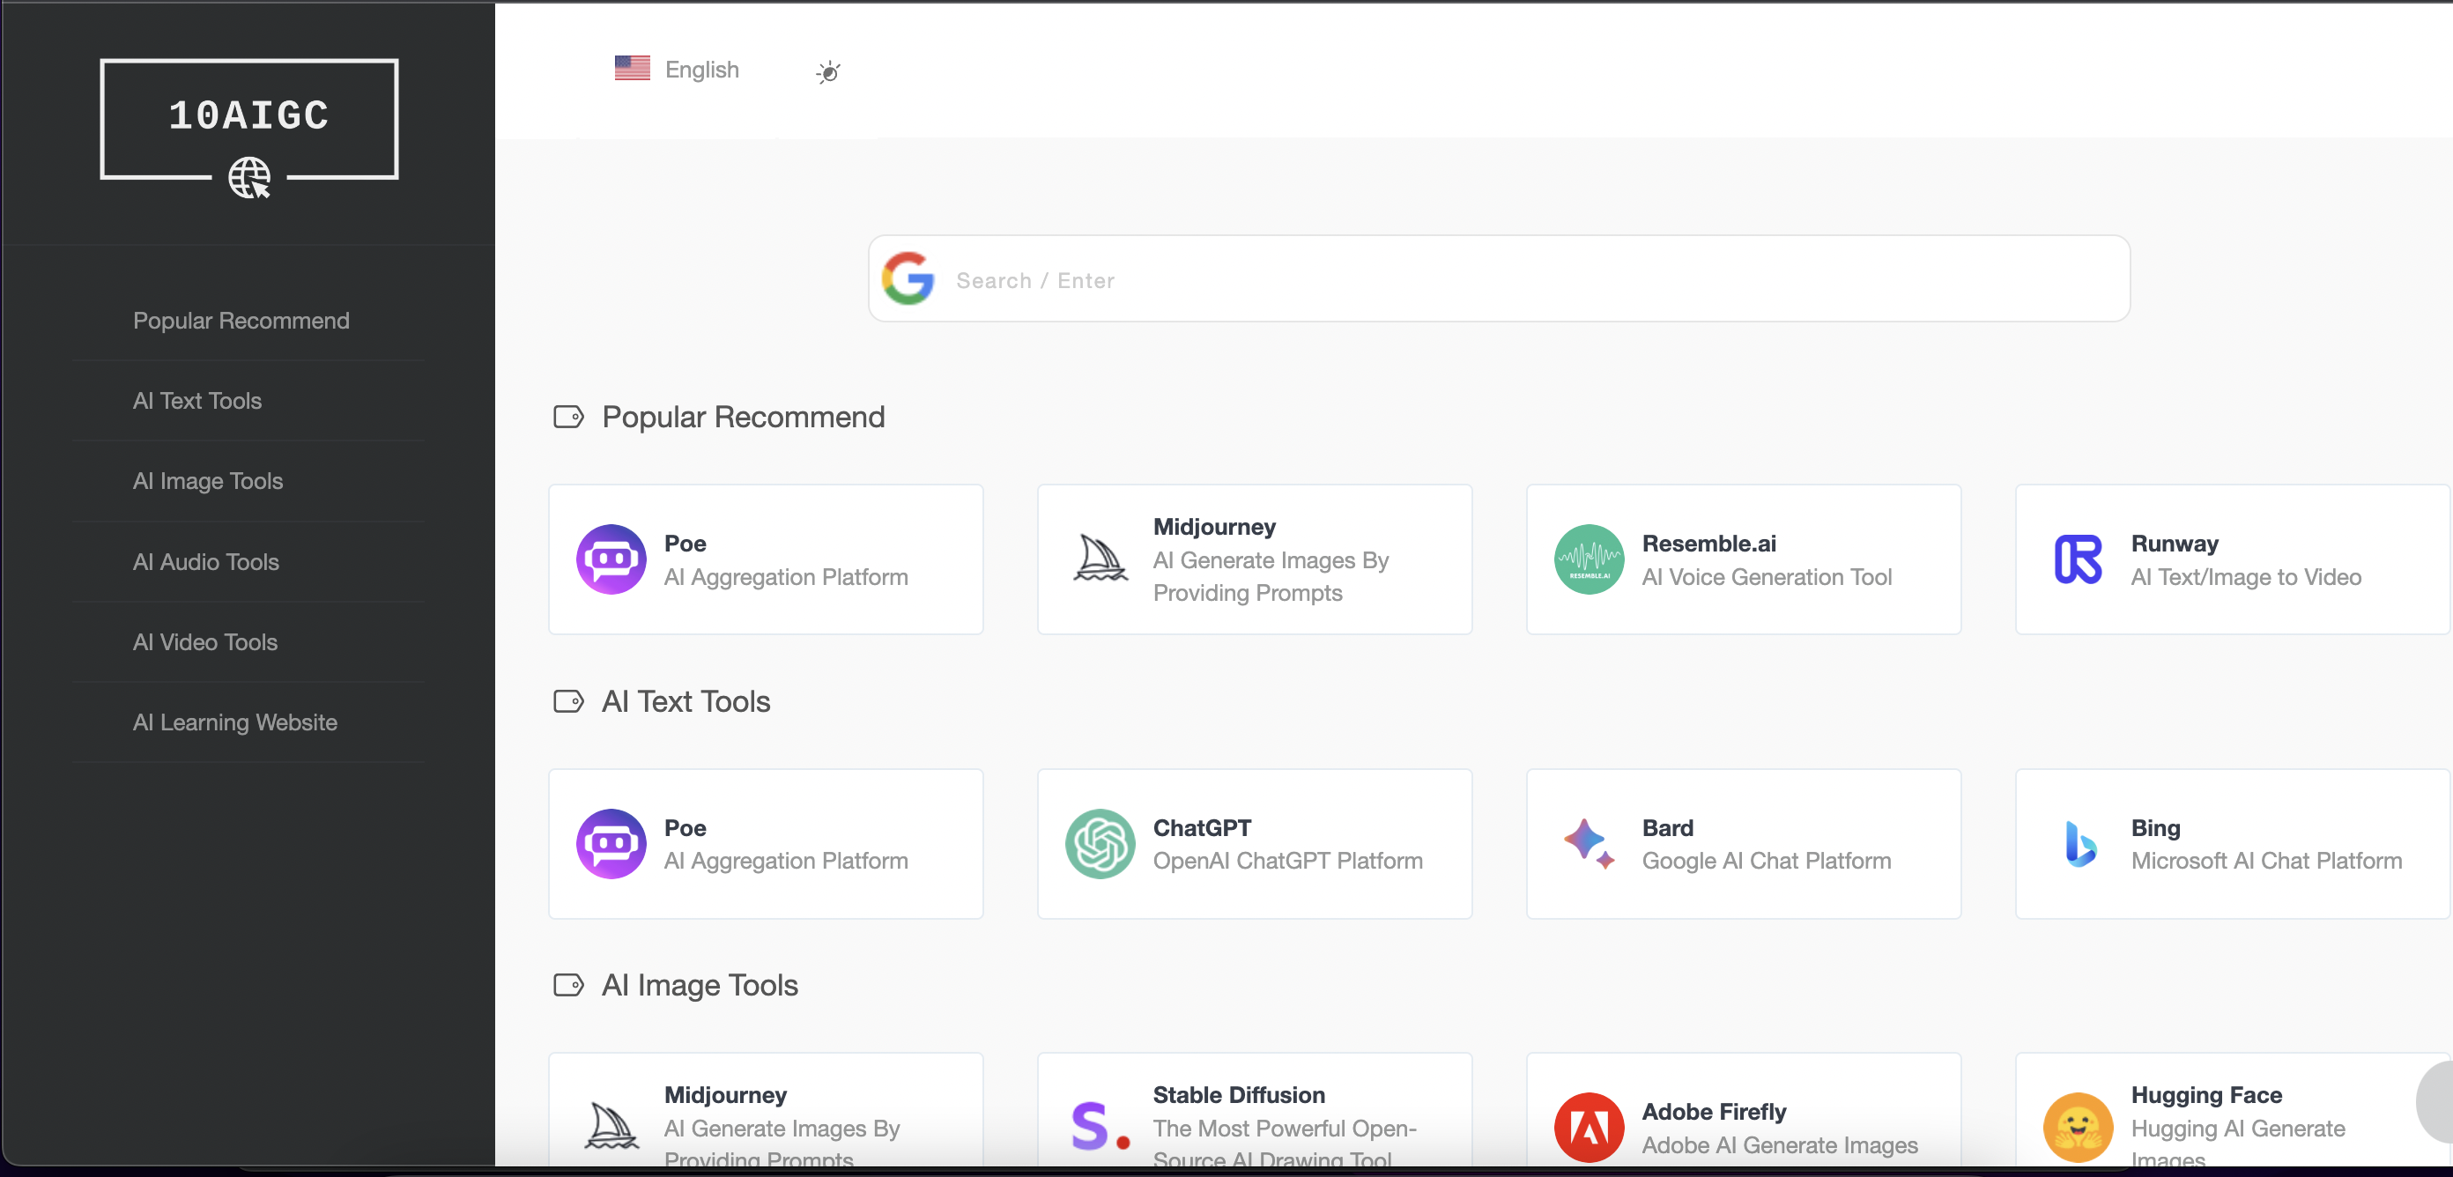Click the ChatGPT logo icon
The image size is (2453, 1177).
click(1101, 844)
